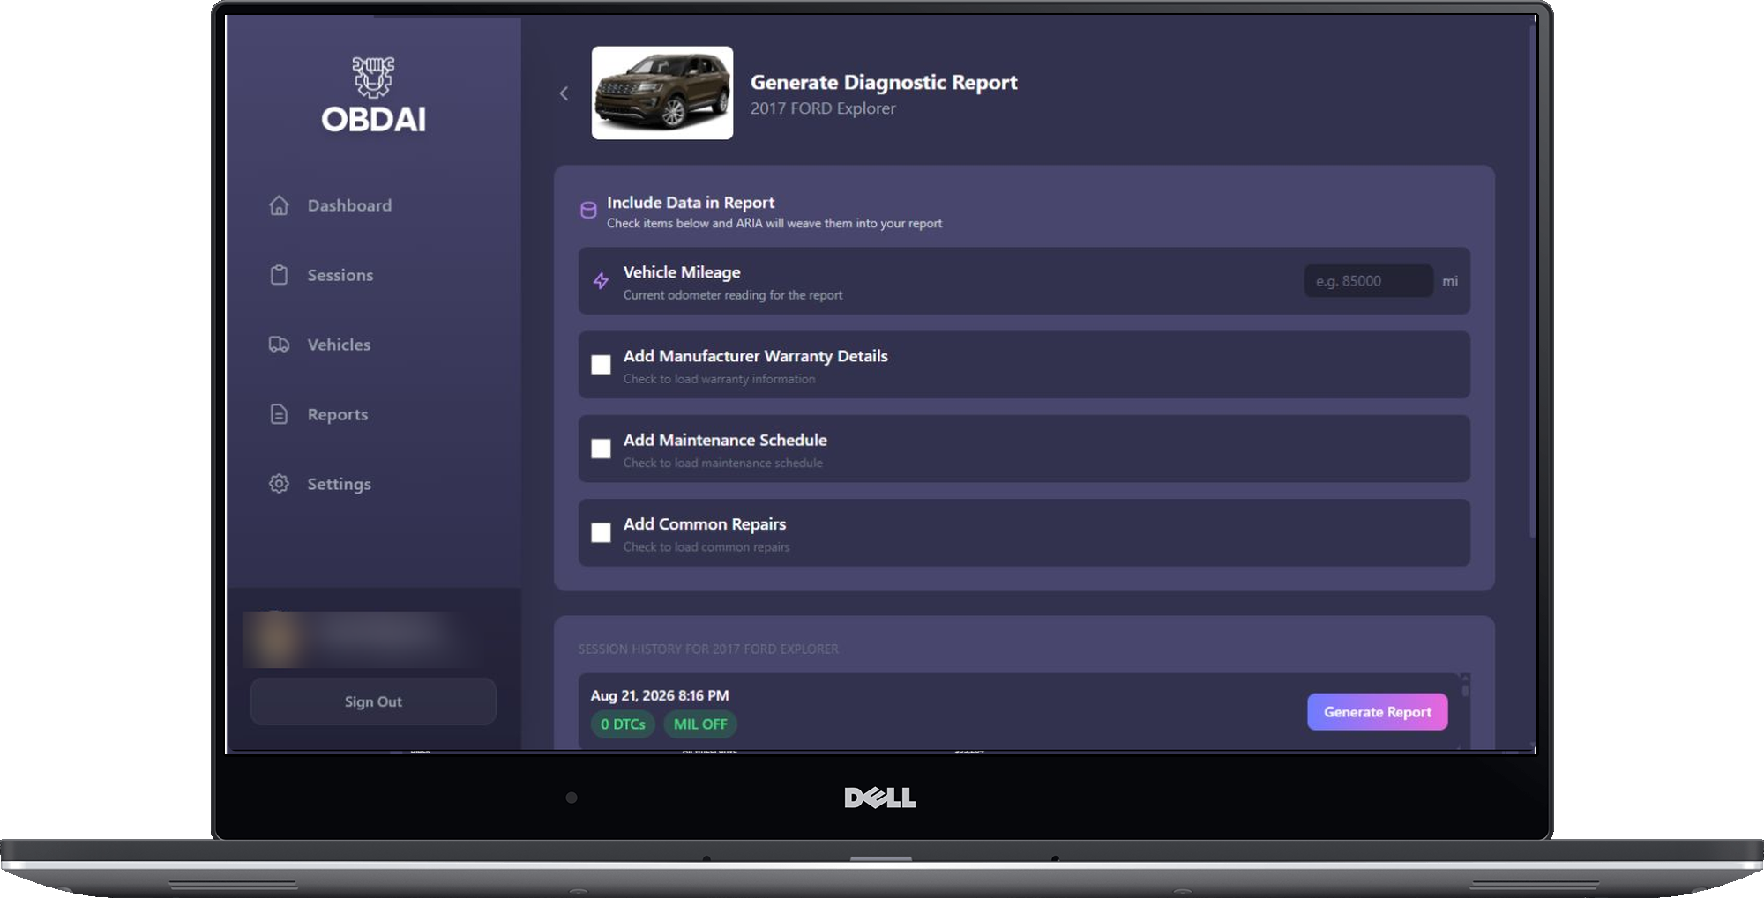Open the Sessions menu item
Screen dimensions: 1764x898
click(x=340, y=275)
